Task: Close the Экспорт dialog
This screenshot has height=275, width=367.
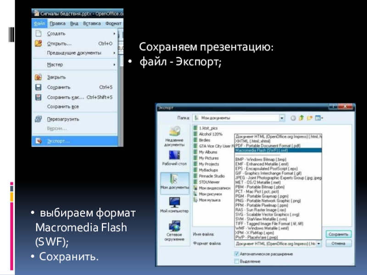Action: point(345,107)
